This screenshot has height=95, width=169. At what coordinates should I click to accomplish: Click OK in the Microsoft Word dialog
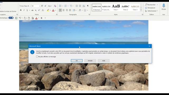pyautogui.click(x=77, y=61)
